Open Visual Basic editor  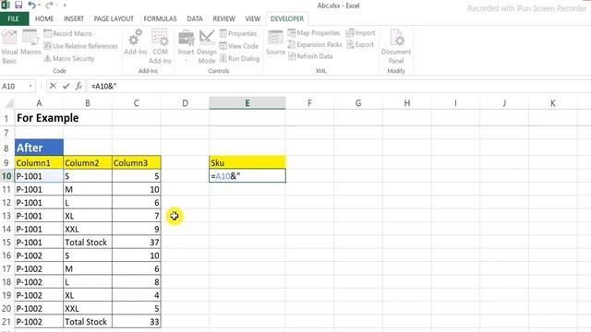click(9, 46)
